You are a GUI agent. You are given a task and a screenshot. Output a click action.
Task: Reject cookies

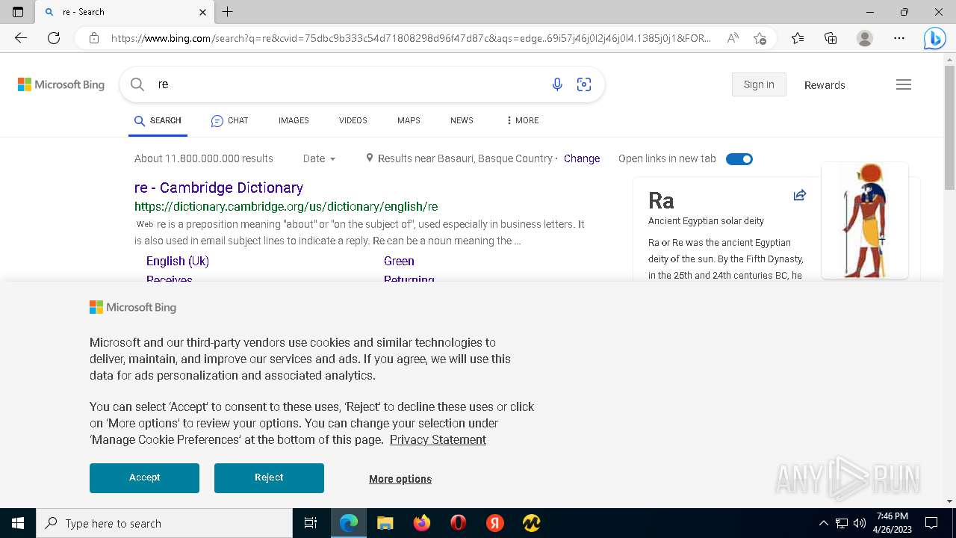click(x=269, y=477)
